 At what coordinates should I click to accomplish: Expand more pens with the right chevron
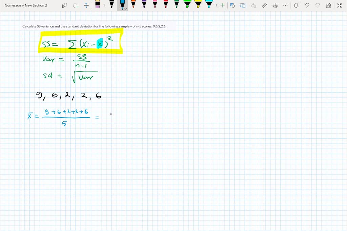pos(217,5)
